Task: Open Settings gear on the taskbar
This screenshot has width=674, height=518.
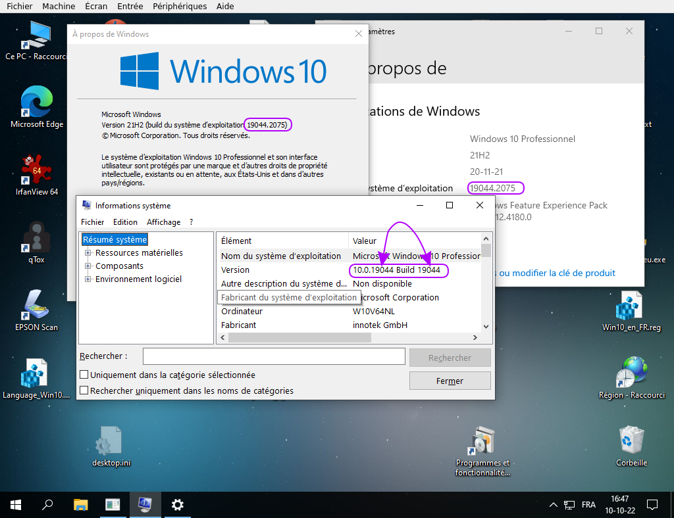Action: tap(177, 505)
